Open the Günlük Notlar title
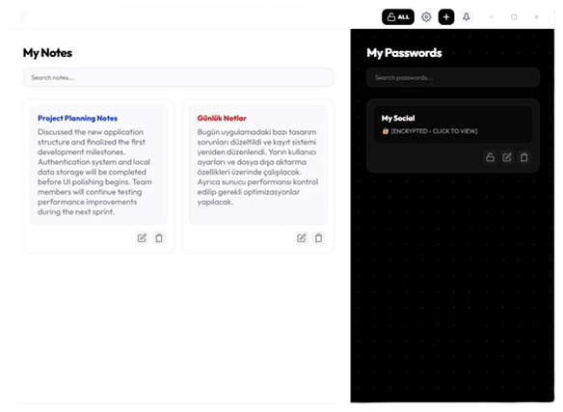This screenshot has width=563, height=412. click(222, 119)
